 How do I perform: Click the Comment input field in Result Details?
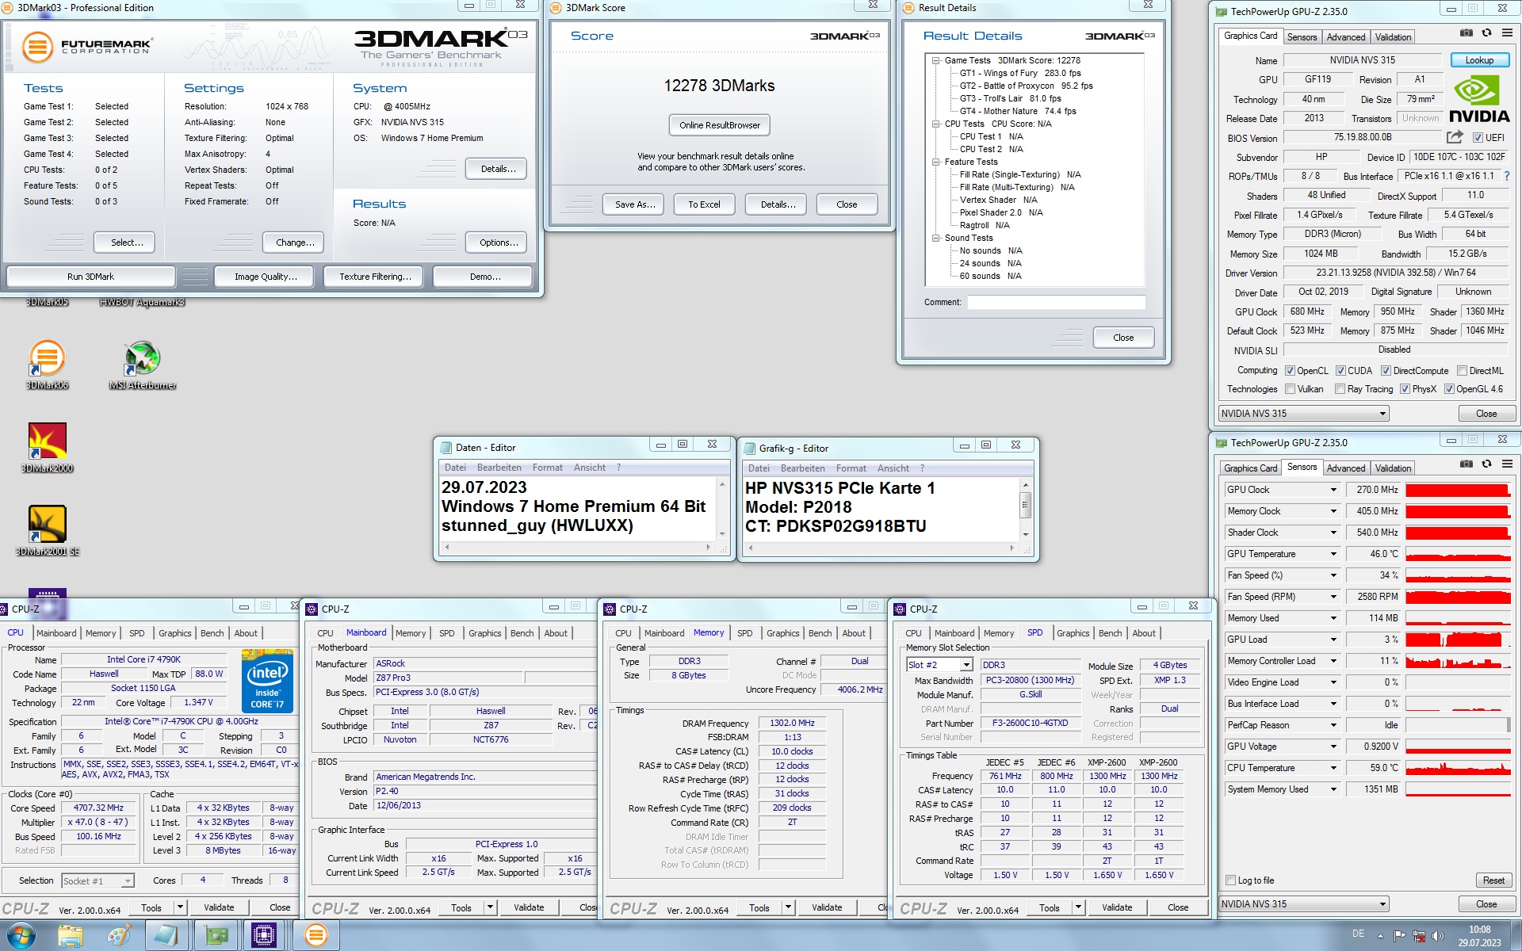pyautogui.click(x=1055, y=302)
